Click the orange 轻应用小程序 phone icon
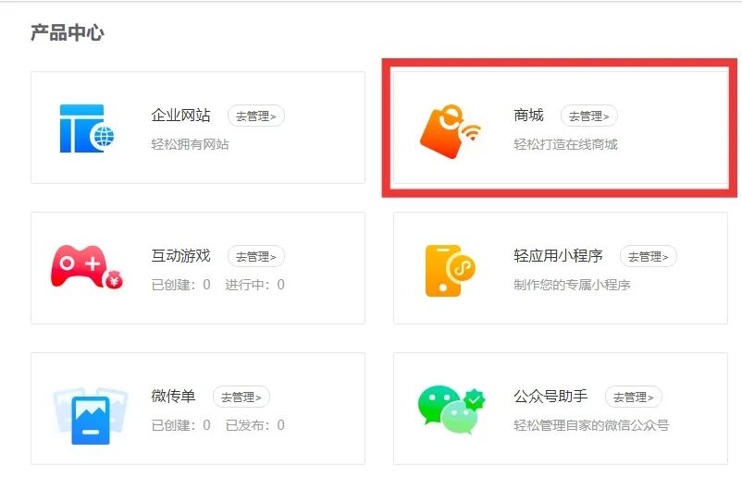 [448, 270]
